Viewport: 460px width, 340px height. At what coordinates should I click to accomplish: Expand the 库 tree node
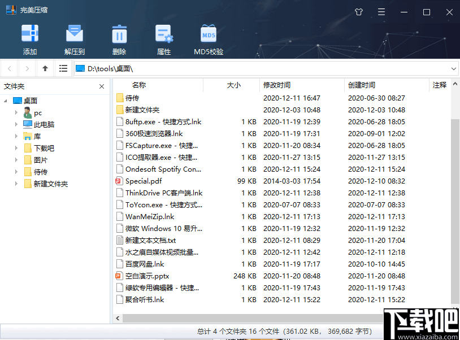click(x=16, y=136)
